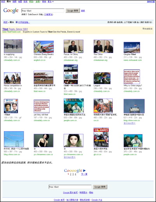This screenshot has width=156, height=202.
Task: Click the 'Chinese Zhang Breaks' caption text
Action: [x=44, y=54]
